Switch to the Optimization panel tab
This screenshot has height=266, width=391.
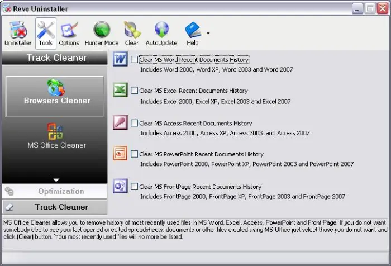(55, 191)
